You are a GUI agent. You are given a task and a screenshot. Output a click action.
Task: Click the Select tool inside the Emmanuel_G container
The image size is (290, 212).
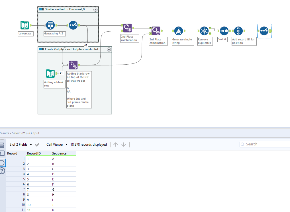coord(73,25)
